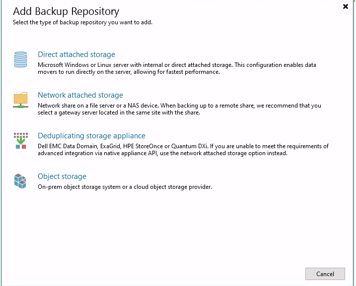Open the Deduplicating storage appliance option
This screenshot has width=356, height=286.
(91, 135)
